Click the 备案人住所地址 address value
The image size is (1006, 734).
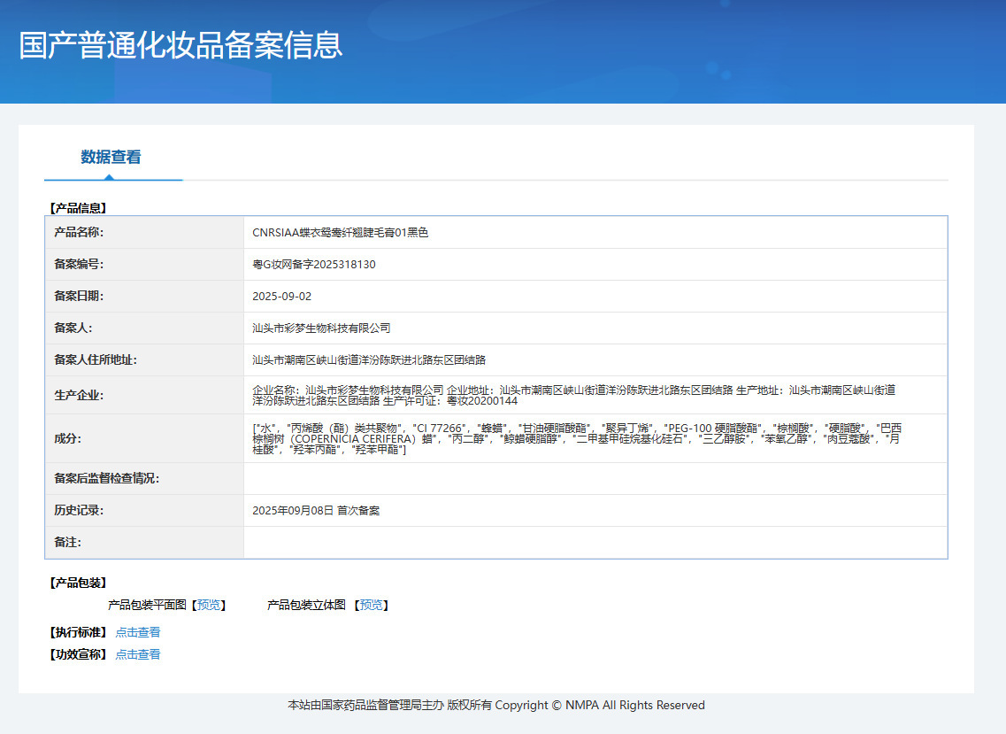point(369,360)
